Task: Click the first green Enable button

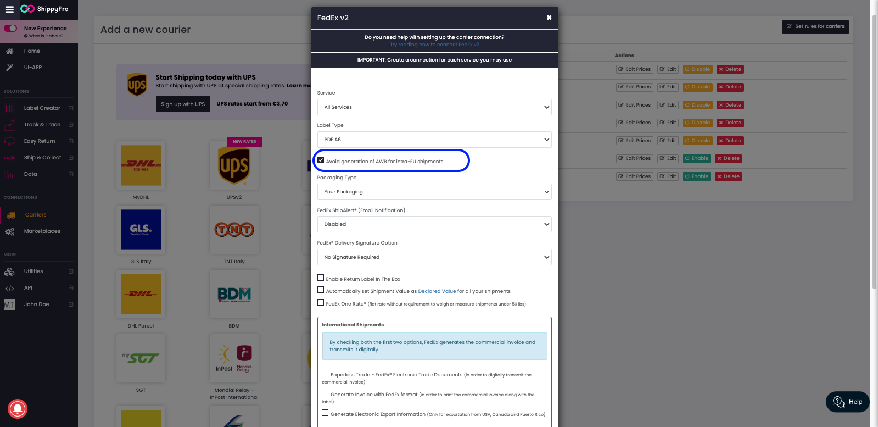Action: pyautogui.click(x=697, y=158)
